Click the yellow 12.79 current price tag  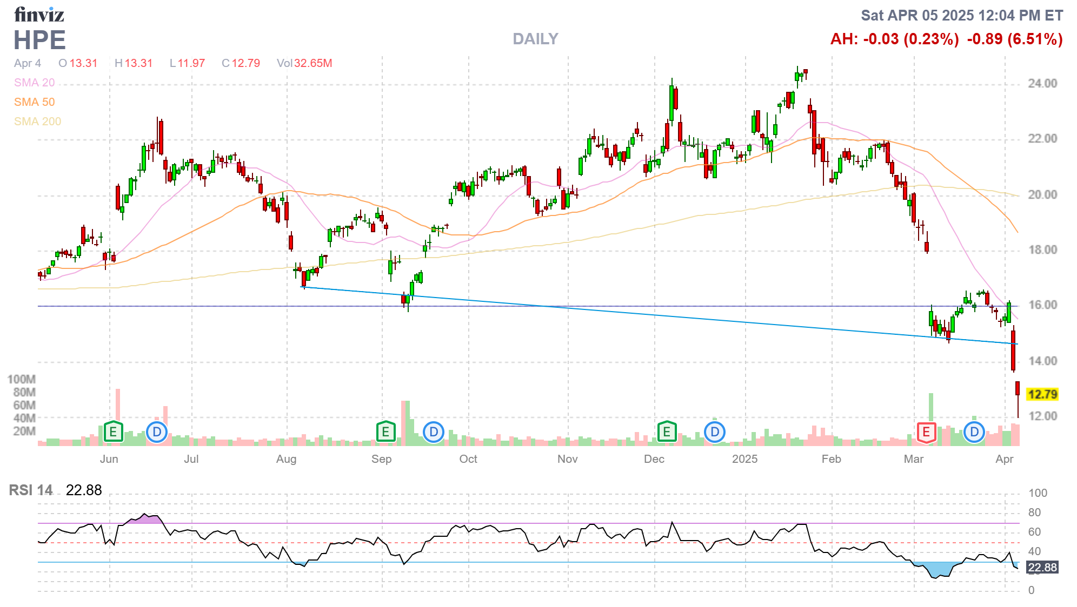tap(1042, 394)
